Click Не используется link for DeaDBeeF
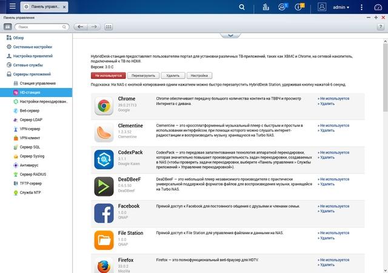The image size is (388, 273). click(x=333, y=179)
